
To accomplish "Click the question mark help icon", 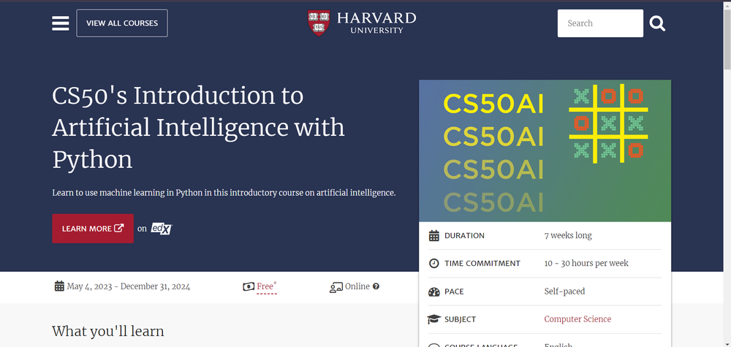I will [376, 286].
